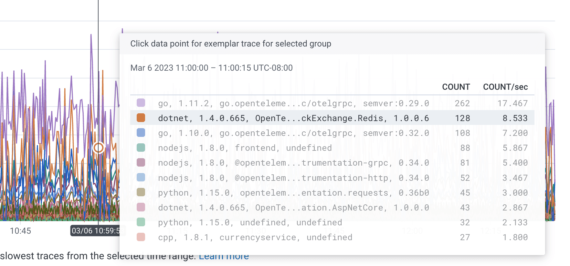
Task: Click the pink dotnet AspNetCore color swatch
Action: (141, 207)
